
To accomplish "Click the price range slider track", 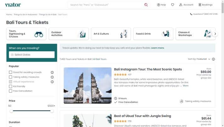I will 31,111.
